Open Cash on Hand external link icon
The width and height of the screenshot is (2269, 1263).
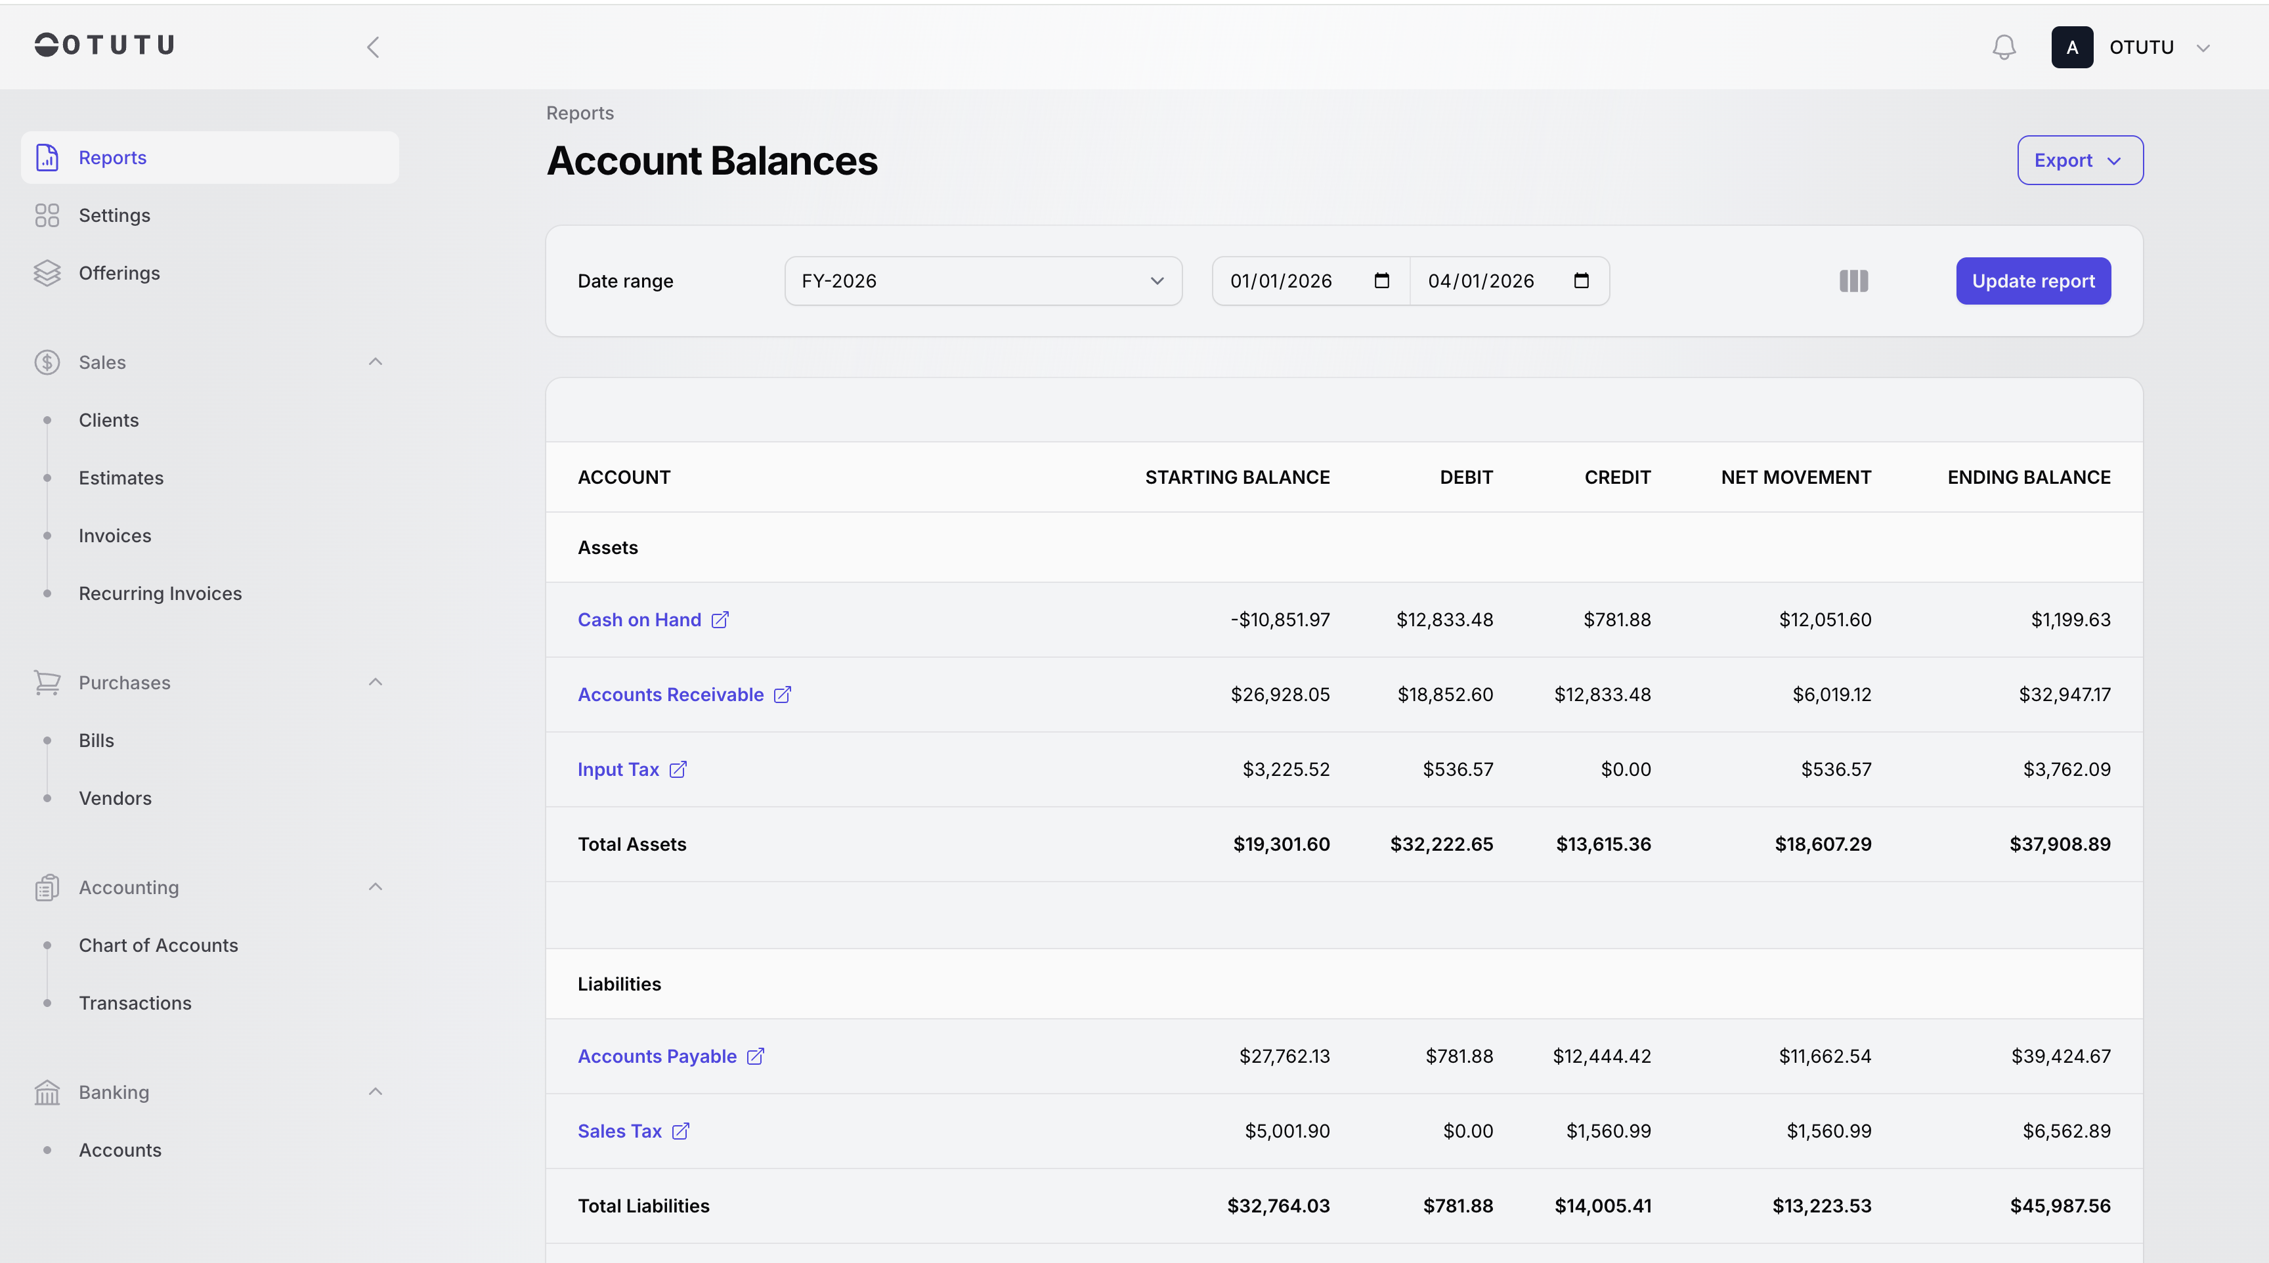tap(720, 620)
